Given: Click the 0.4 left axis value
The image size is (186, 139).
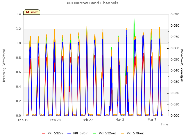Looking at the screenshot, I should (18, 87).
